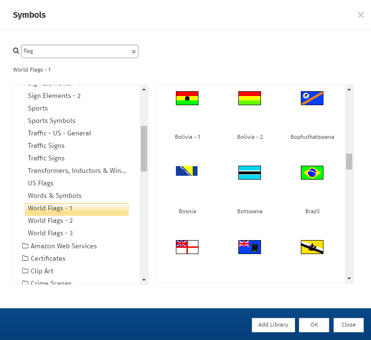
Task: Pick the Bophuthatswana flag symbol
Action: click(312, 98)
